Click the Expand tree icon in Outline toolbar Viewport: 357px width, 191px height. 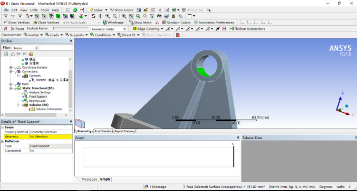click(18, 54)
